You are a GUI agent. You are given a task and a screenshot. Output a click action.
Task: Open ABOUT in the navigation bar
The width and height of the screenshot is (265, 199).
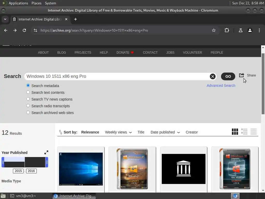click(x=43, y=52)
